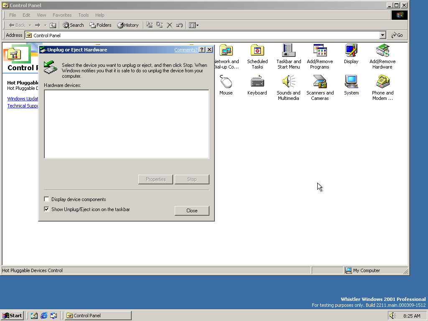Open the File menu
Image resolution: width=428 pixels, height=321 pixels.
pos(13,15)
